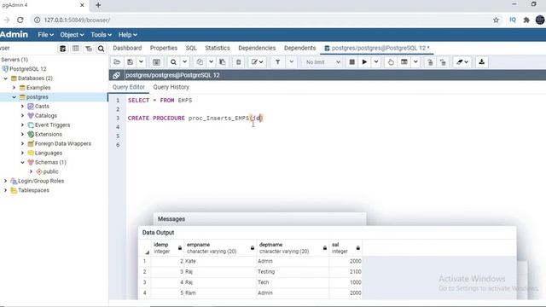Expand the Catalogs tree node
The image size is (546, 307).
[23, 116]
